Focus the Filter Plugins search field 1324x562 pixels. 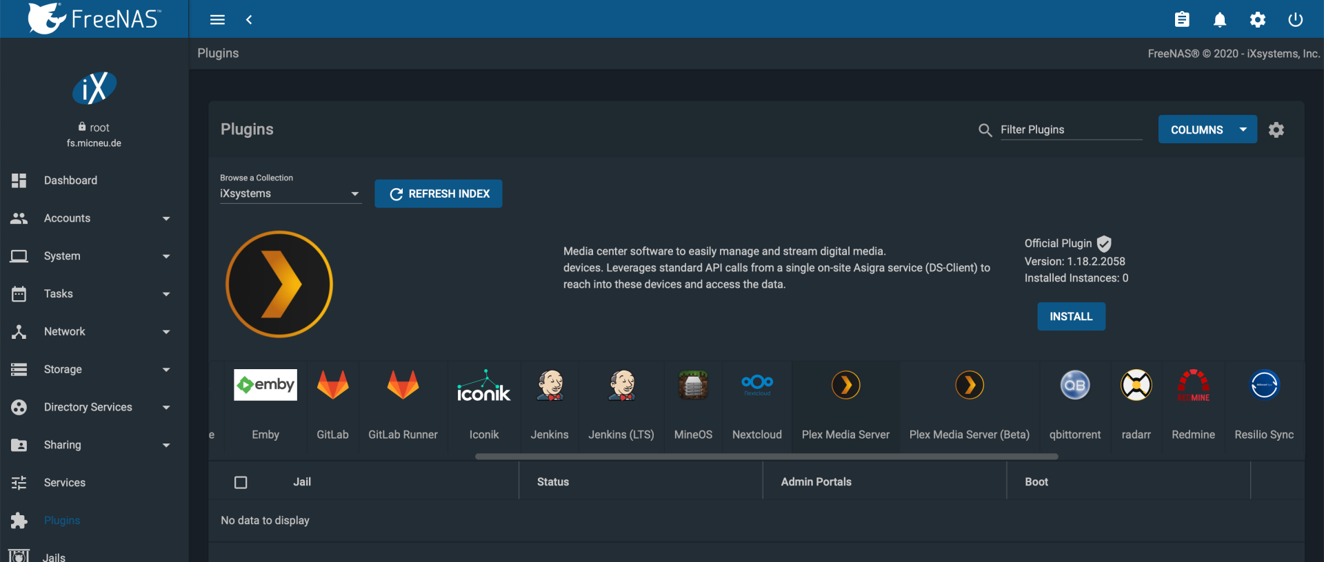click(x=1071, y=129)
